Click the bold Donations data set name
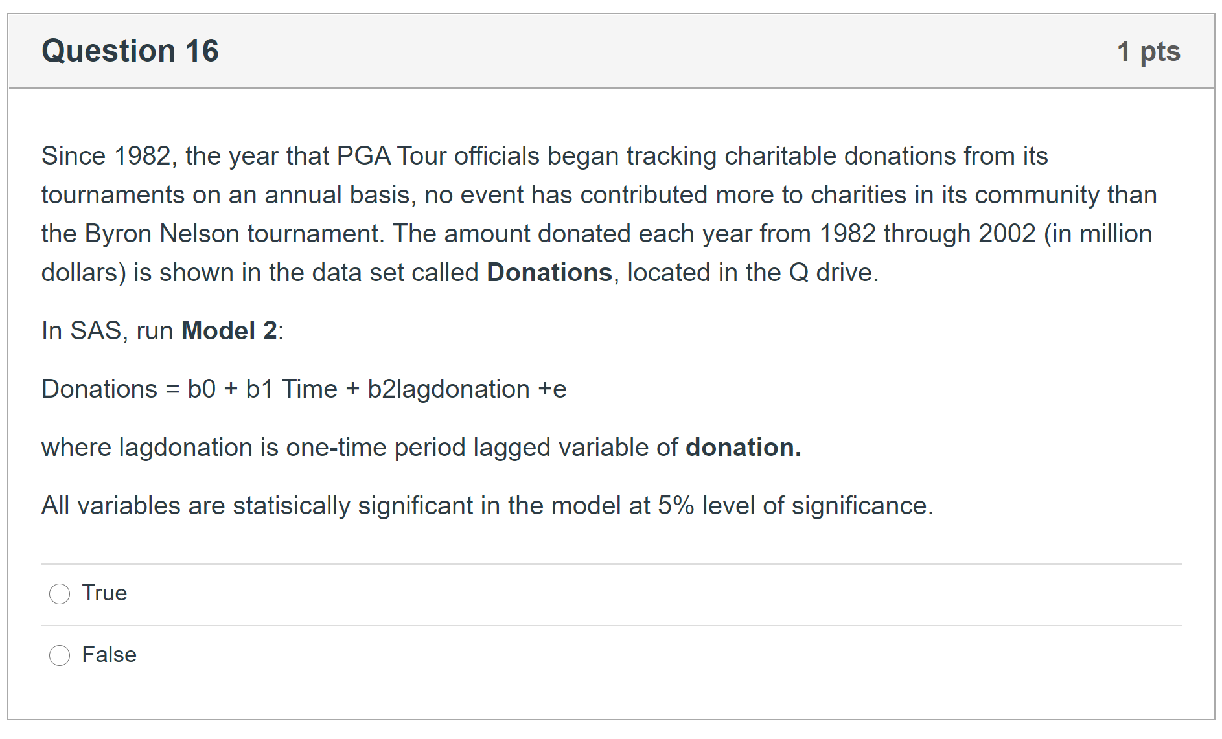The image size is (1222, 739). 549,273
